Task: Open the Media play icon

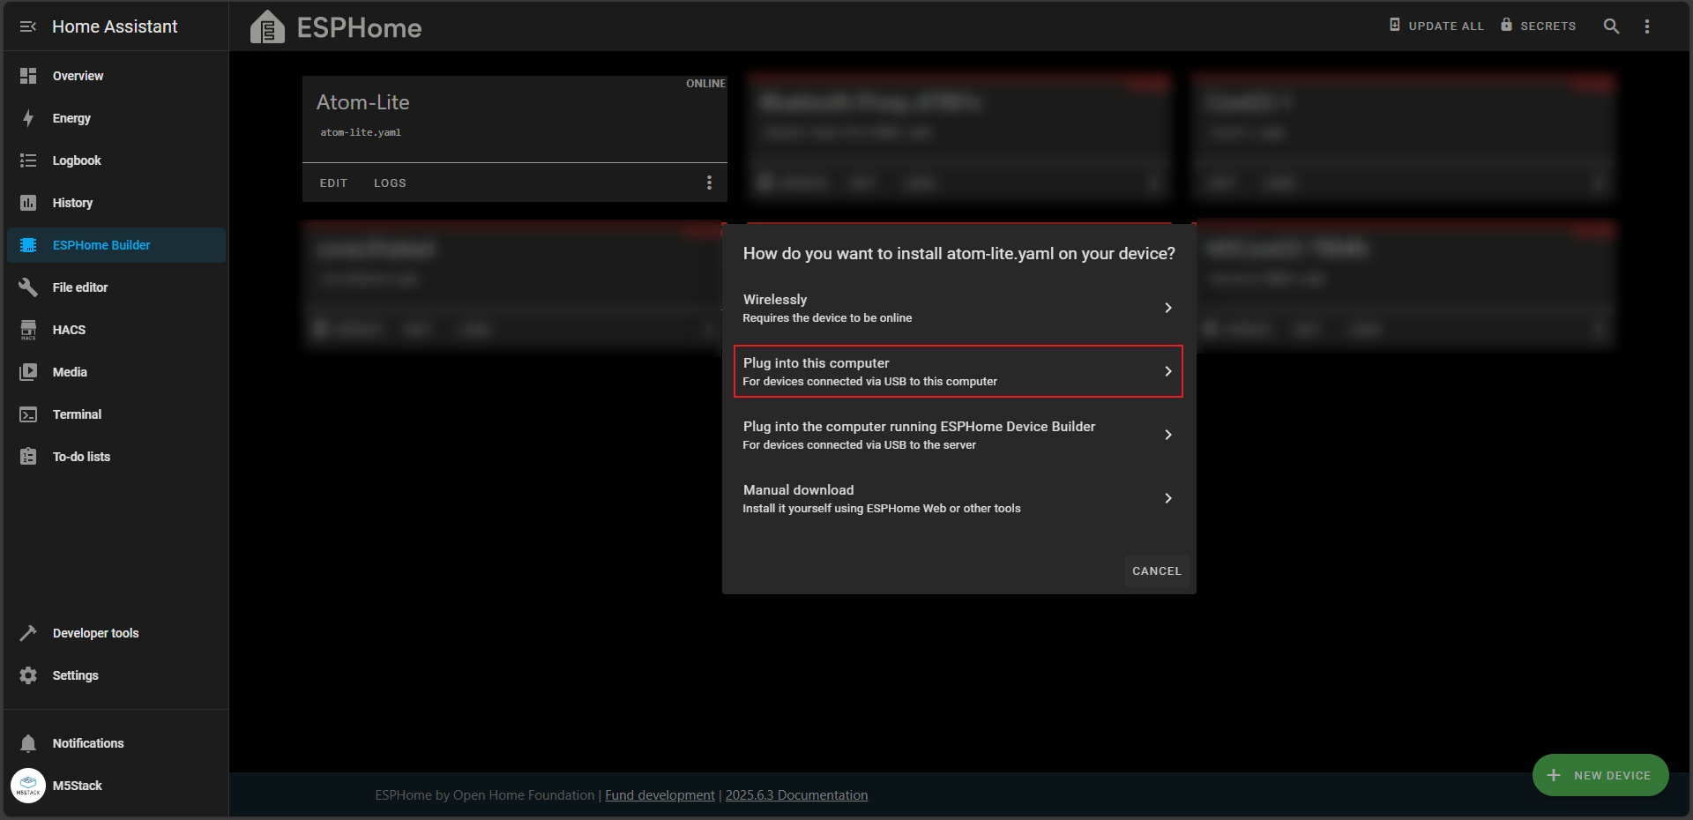Action: [28, 372]
